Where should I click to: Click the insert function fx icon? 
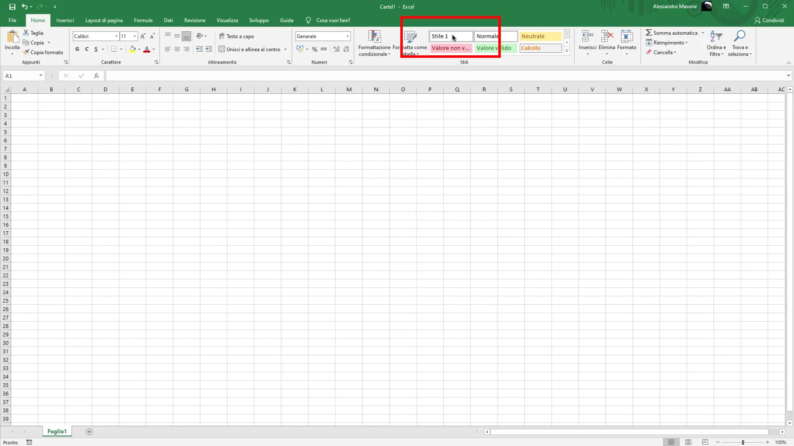96,76
